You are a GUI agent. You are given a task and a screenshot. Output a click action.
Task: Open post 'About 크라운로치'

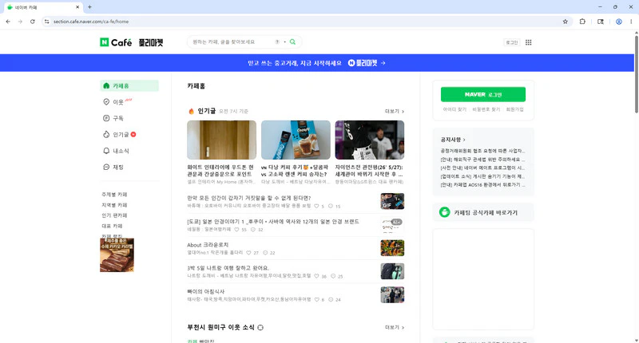208,245
